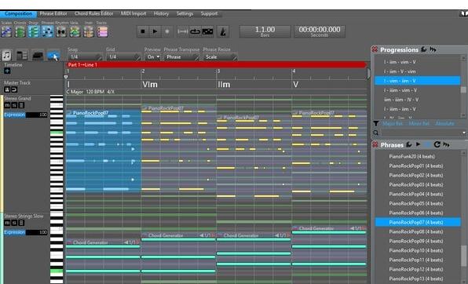
Task: Add a timeline with the plus icon
Action: (7, 71)
